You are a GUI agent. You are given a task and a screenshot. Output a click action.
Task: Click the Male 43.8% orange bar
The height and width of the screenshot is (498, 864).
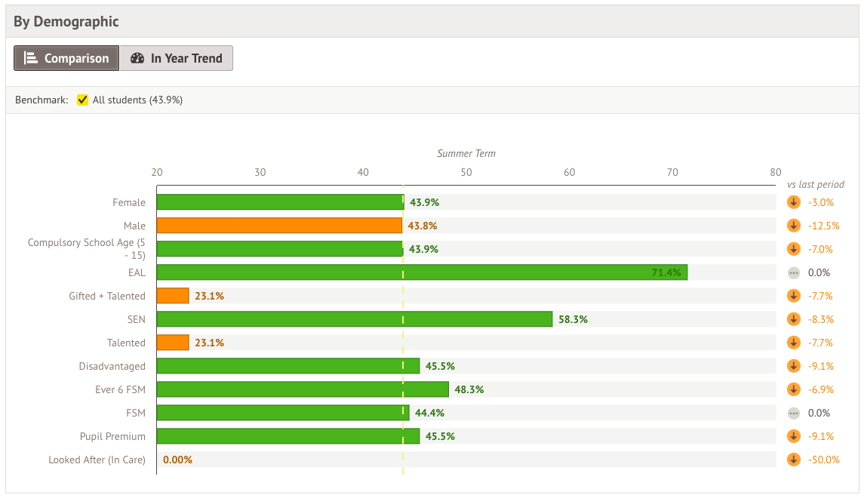pyautogui.click(x=279, y=226)
